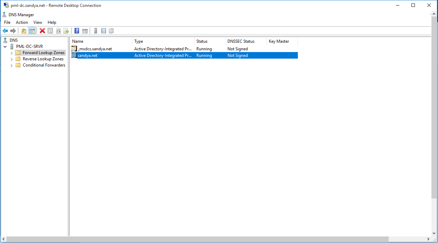The width and height of the screenshot is (438, 243).
Task: Toggle Show/Hide Console Tree toolbar button
Action: point(32,31)
